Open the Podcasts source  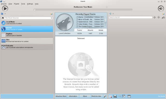tap(27, 47)
